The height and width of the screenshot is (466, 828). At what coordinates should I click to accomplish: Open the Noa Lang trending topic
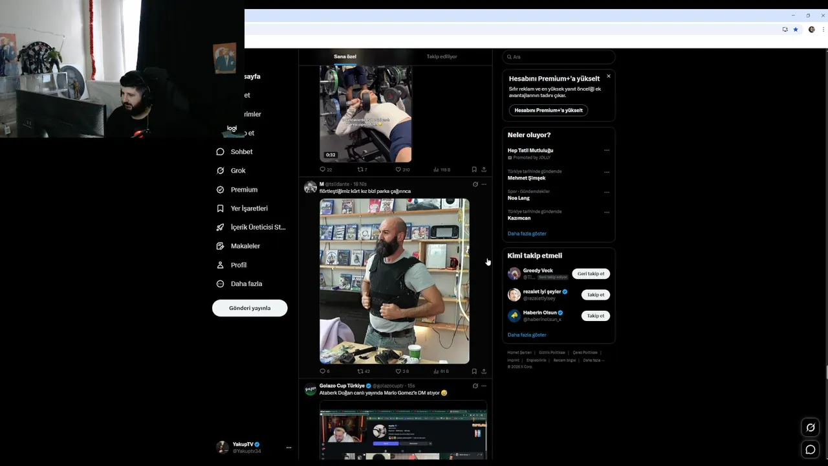point(518,198)
